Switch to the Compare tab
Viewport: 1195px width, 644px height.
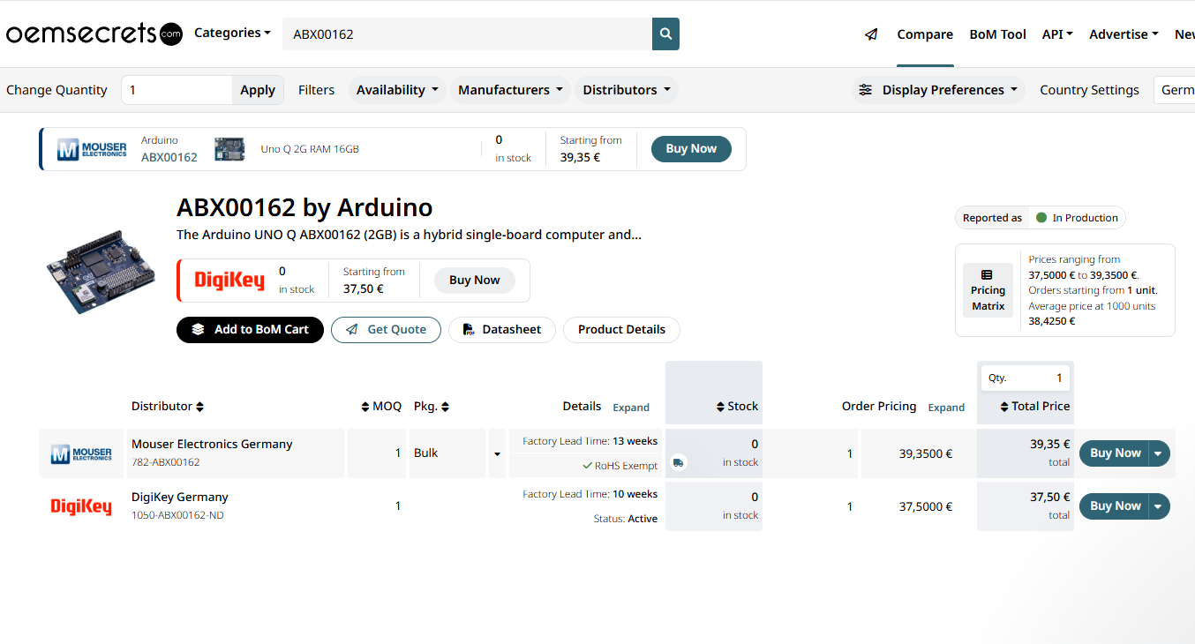pos(925,34)
